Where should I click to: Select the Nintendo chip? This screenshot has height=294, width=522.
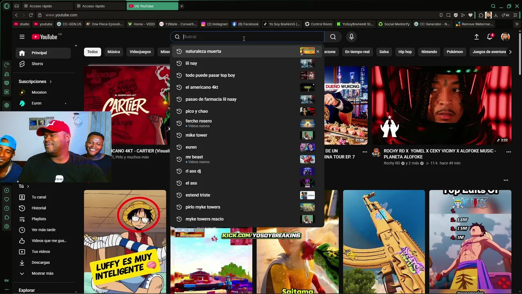click(429, 52)
